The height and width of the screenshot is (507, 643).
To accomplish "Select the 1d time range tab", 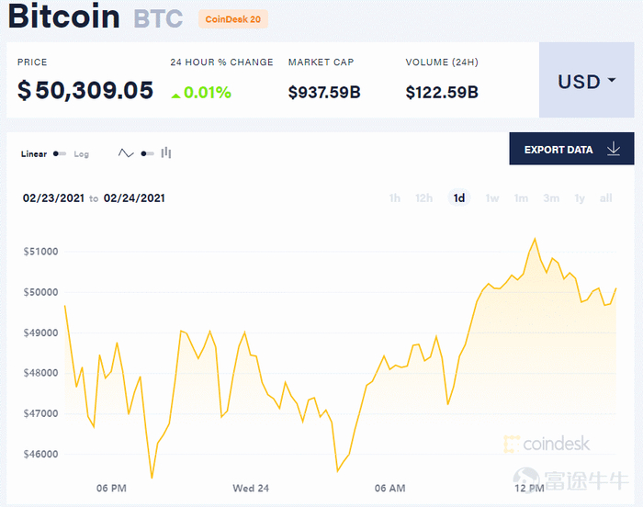I will [x=459, y=197].
